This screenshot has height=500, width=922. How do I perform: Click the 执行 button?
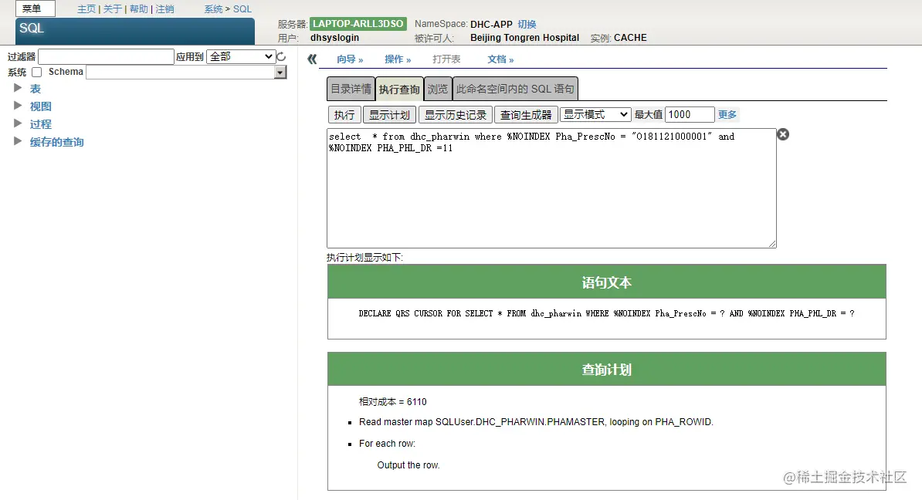344,114
